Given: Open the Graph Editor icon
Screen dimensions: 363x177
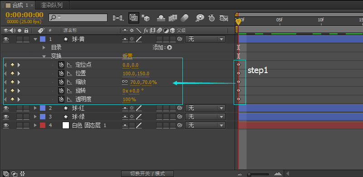Looking at the screenshot, I should coord(224,18).
